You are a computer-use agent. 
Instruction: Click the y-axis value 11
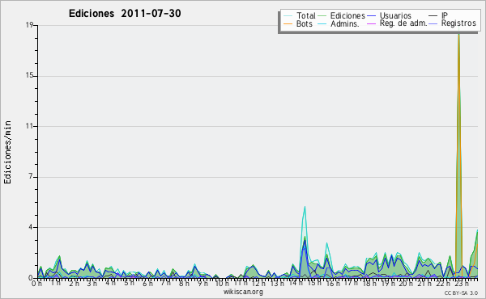(29, 126)
